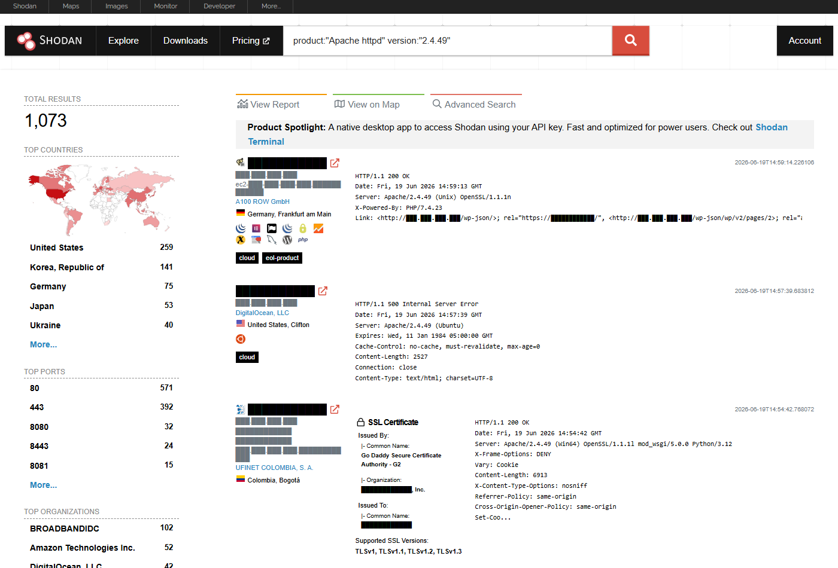Click Ubuntu icon on DigitalOcean result
838x568 pixels.
(x=241, y=339)
